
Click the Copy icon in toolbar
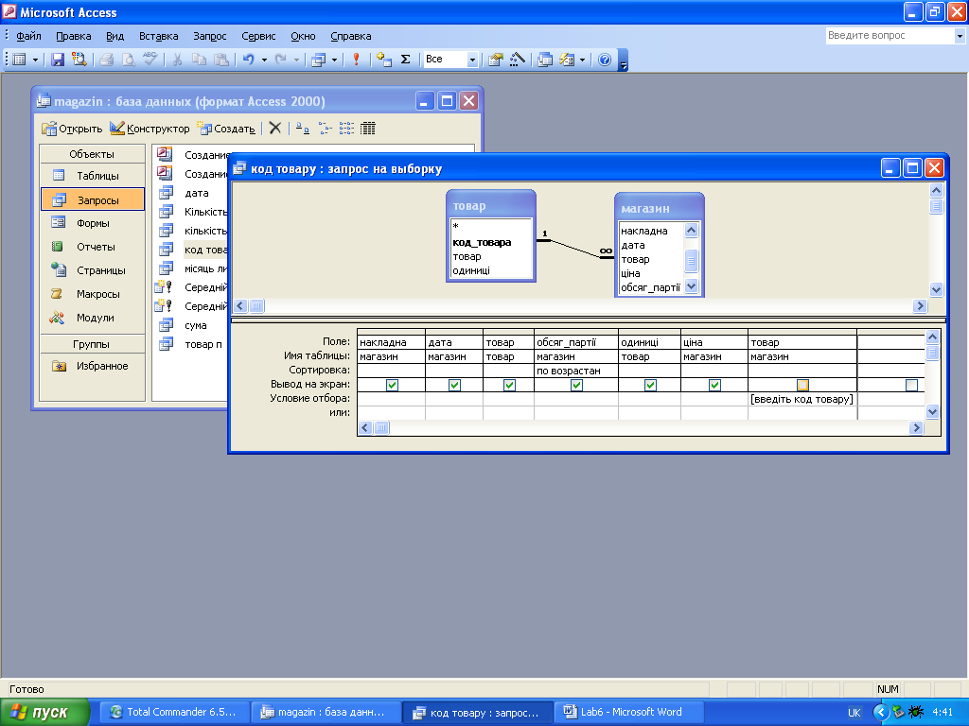[199, 60]
